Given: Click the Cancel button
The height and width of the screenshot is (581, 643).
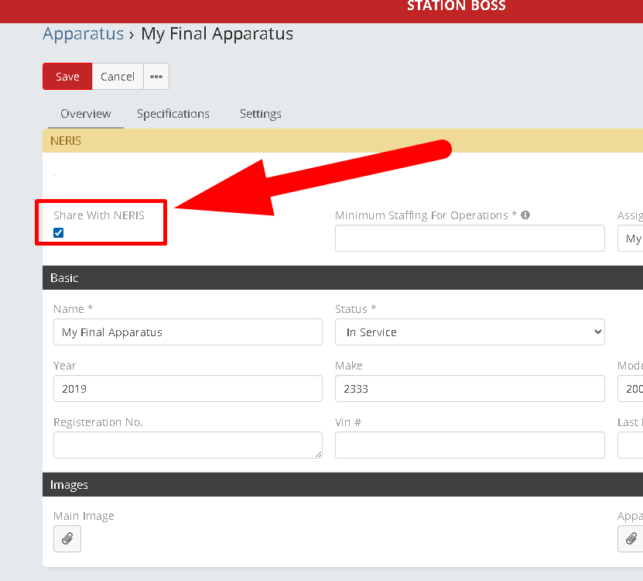Looking at the screenshot, I should click(118, 77).
